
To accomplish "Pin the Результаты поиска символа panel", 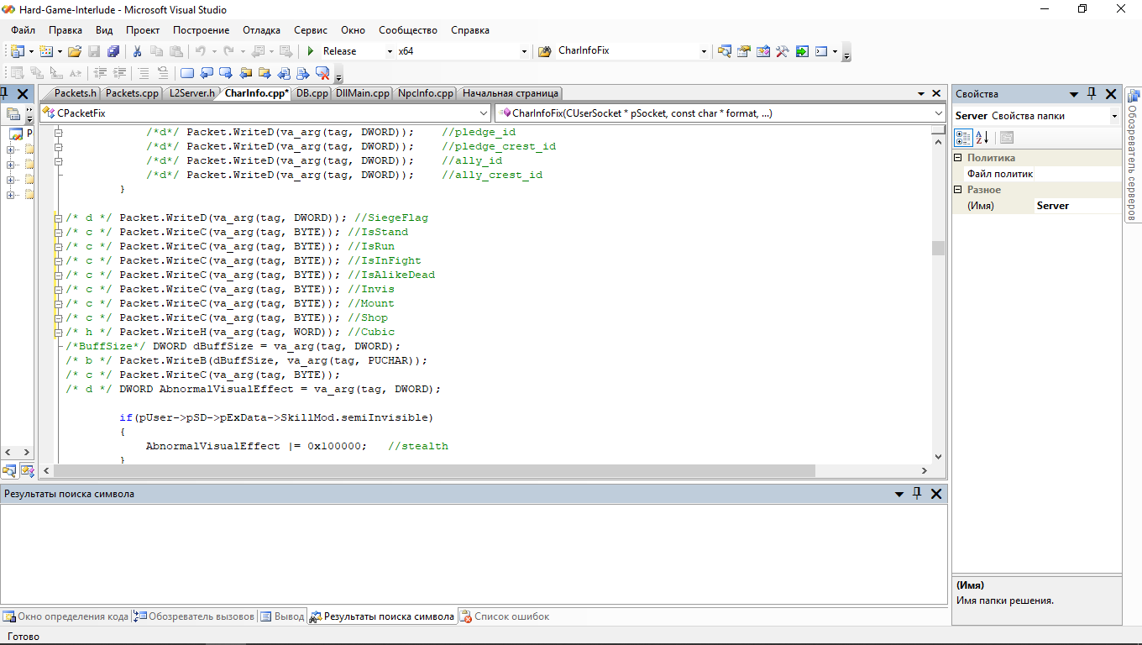I will tap(917, 494).
